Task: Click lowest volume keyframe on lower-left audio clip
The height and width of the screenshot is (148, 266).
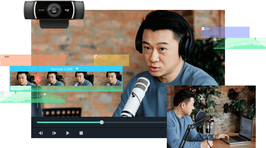Action: pyautogui.click(x=17, y=99)
